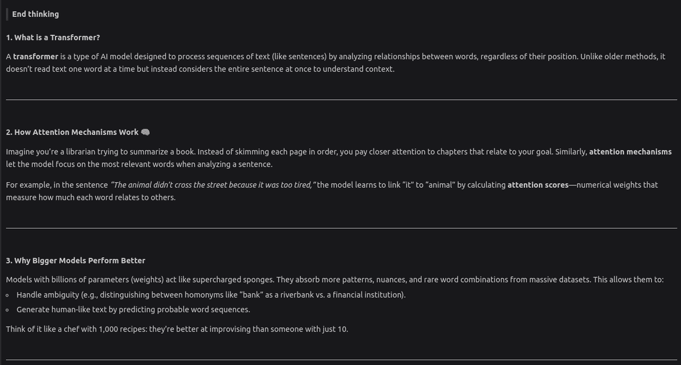Click the "2. How Attention Mechanisms Work" heading

[72, 132]
